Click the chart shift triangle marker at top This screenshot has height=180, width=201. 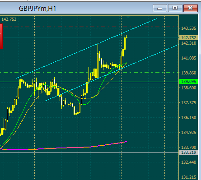coord(128,17)
